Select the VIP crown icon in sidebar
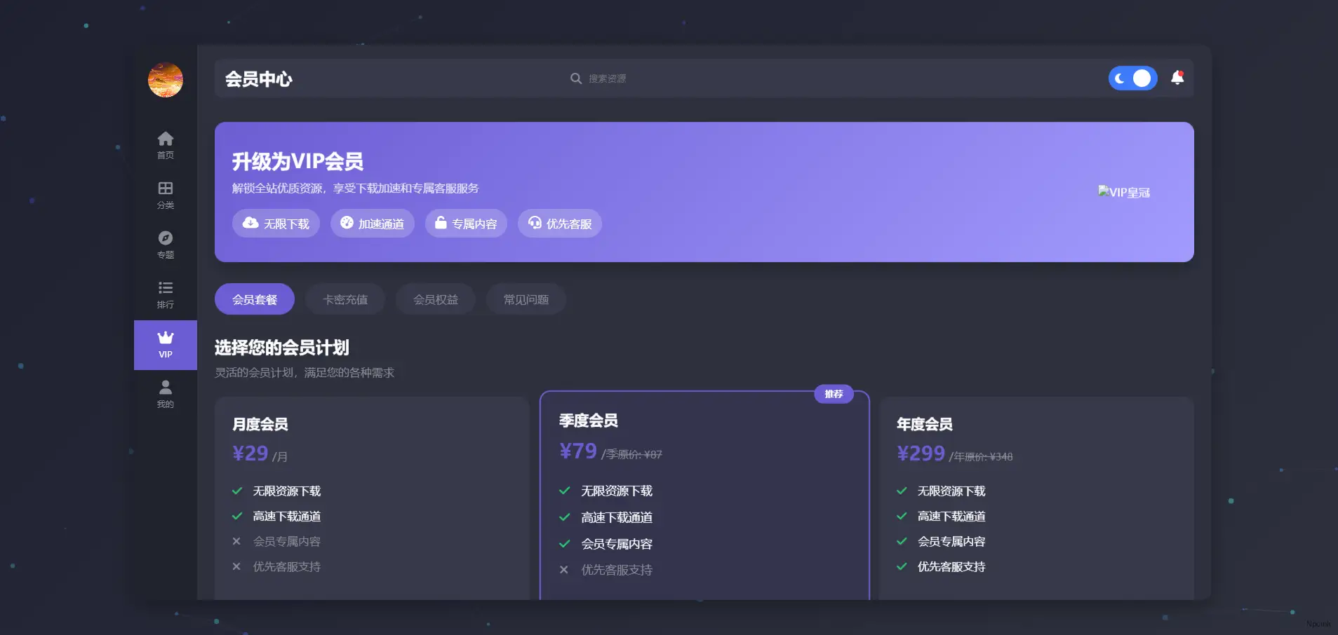 pyautogui.click(x=166, y=336)
